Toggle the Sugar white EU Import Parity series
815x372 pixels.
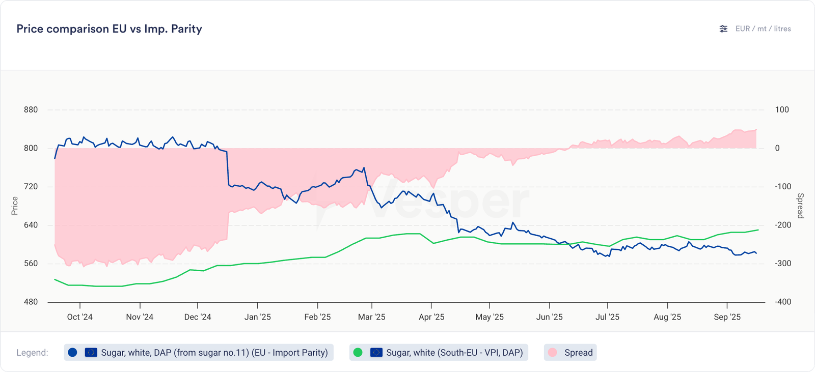click(x=214, y=353)
